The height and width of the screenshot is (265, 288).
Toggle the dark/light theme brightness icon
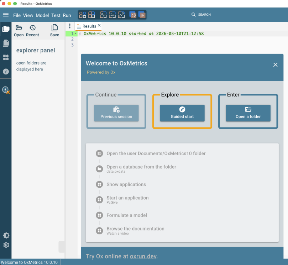(x=6, y=235)
